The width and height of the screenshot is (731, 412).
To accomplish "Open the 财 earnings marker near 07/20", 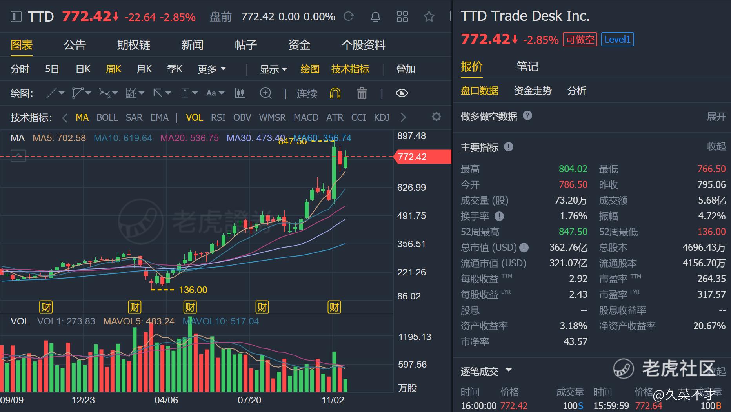I will 262,307.
